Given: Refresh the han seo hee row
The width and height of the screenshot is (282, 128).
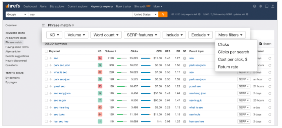Looking at the screenshot, I should 270,121.
